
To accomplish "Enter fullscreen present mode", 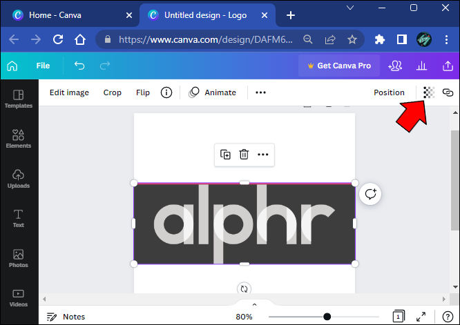I will point(421,317).
